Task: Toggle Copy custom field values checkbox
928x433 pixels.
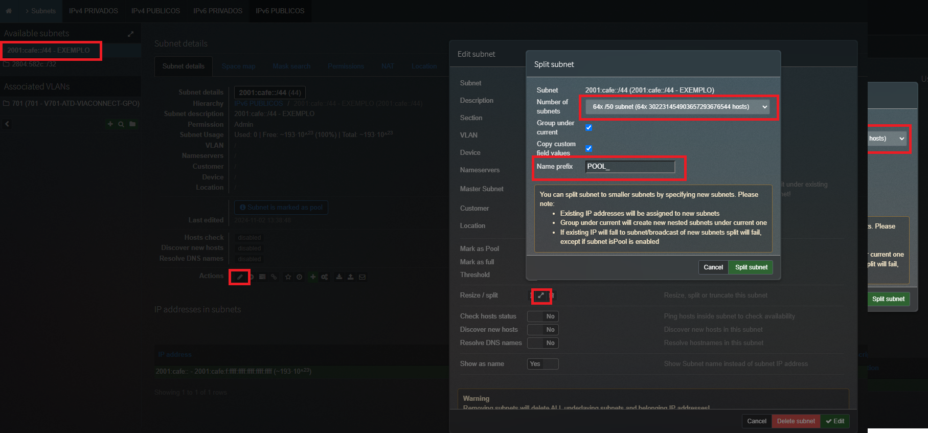Action: pyautogui.click(x=589, y=148)
